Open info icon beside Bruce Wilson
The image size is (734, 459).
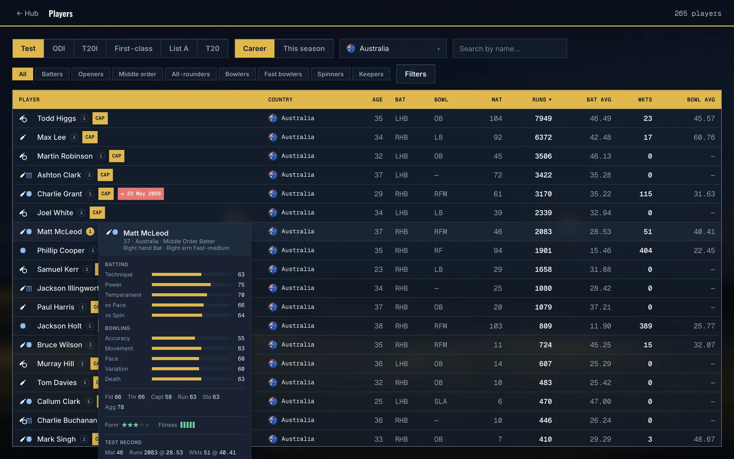coord(91,345)
